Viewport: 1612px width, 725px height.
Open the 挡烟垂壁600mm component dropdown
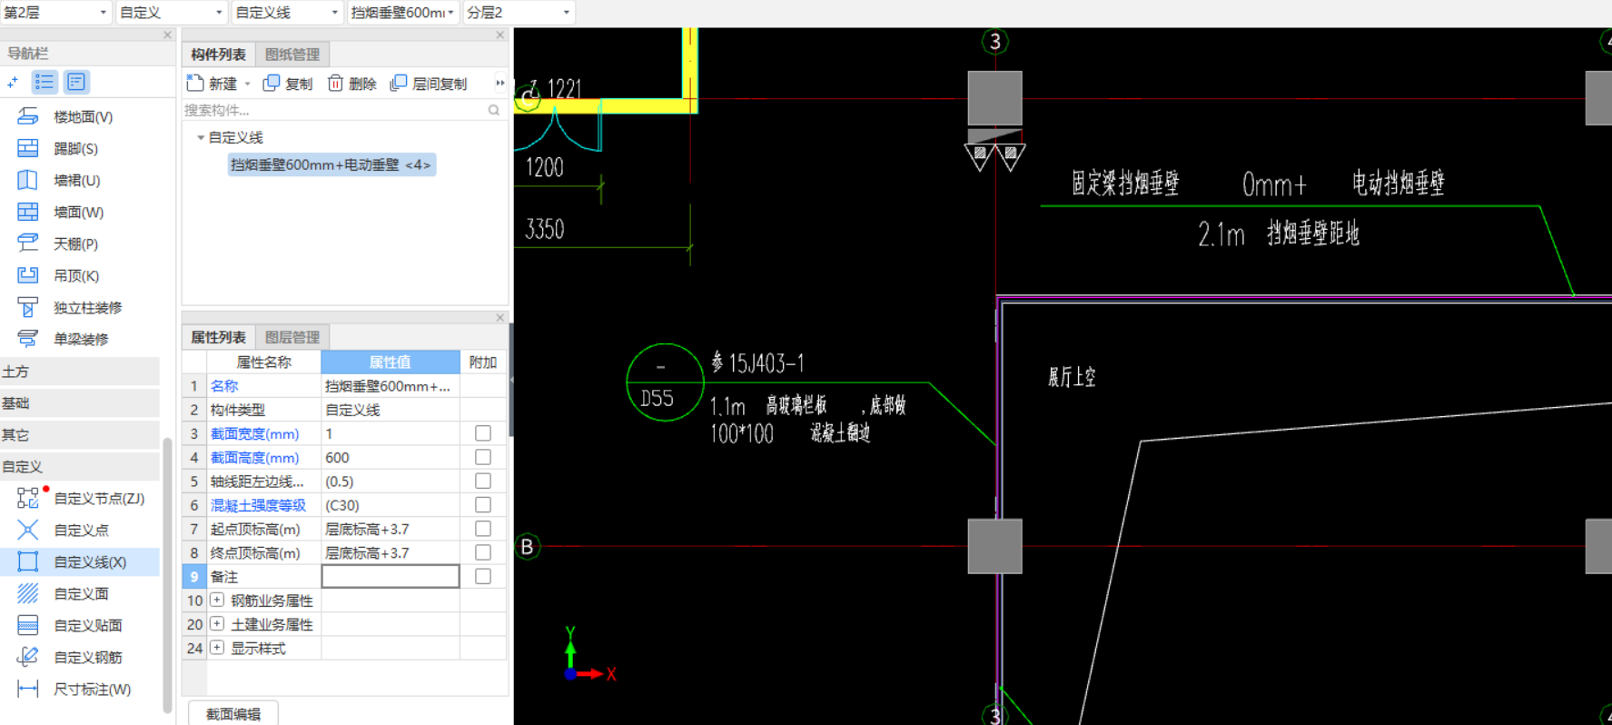click(402, 13)
